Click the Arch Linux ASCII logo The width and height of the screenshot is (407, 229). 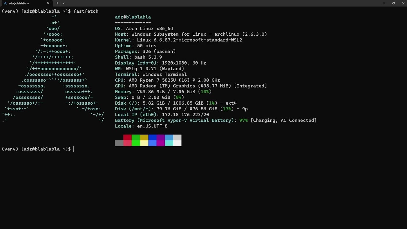click(x=53, y=69)
